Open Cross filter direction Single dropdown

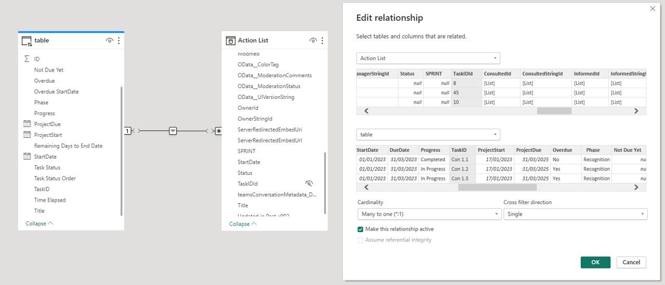(576, 214)
